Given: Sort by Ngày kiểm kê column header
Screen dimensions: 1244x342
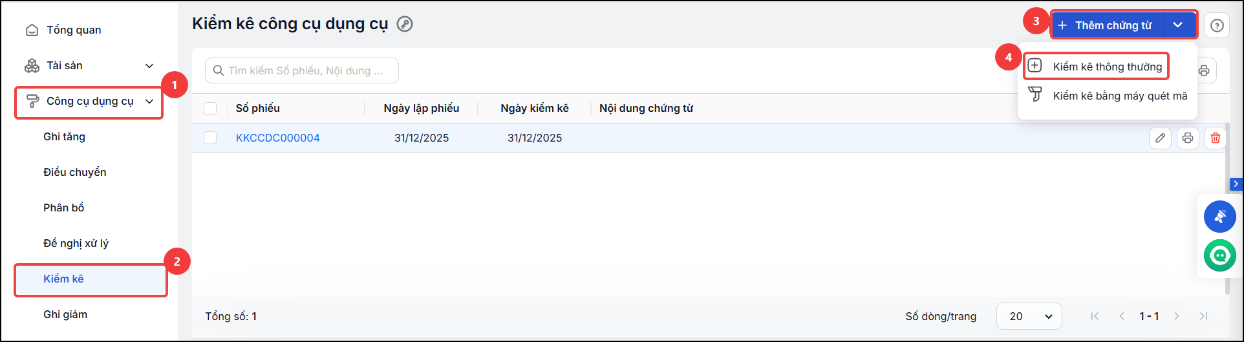Looking at the screenshot, I should (x=535, y=109).
